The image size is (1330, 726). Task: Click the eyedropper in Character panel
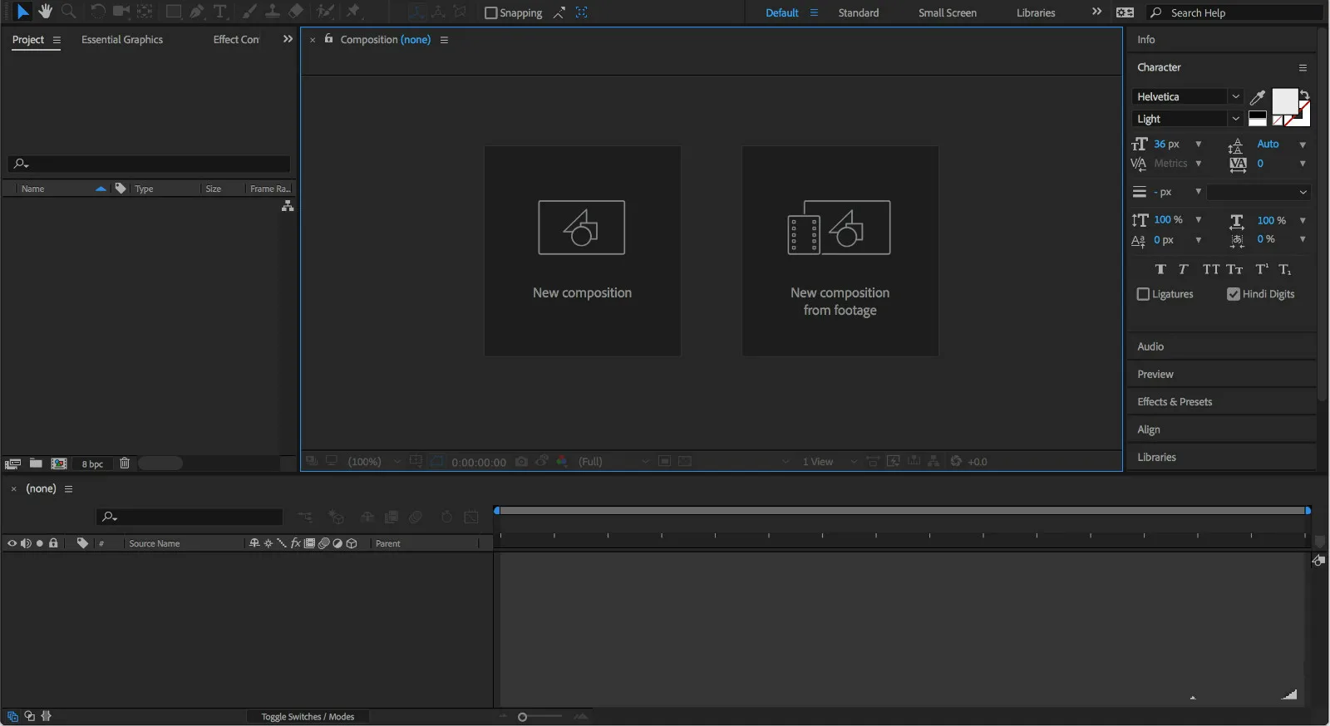click(x=1258, y=97)
